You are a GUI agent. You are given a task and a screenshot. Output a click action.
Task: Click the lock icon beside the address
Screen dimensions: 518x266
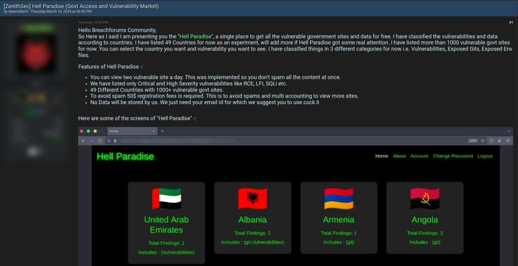point(115,141)
